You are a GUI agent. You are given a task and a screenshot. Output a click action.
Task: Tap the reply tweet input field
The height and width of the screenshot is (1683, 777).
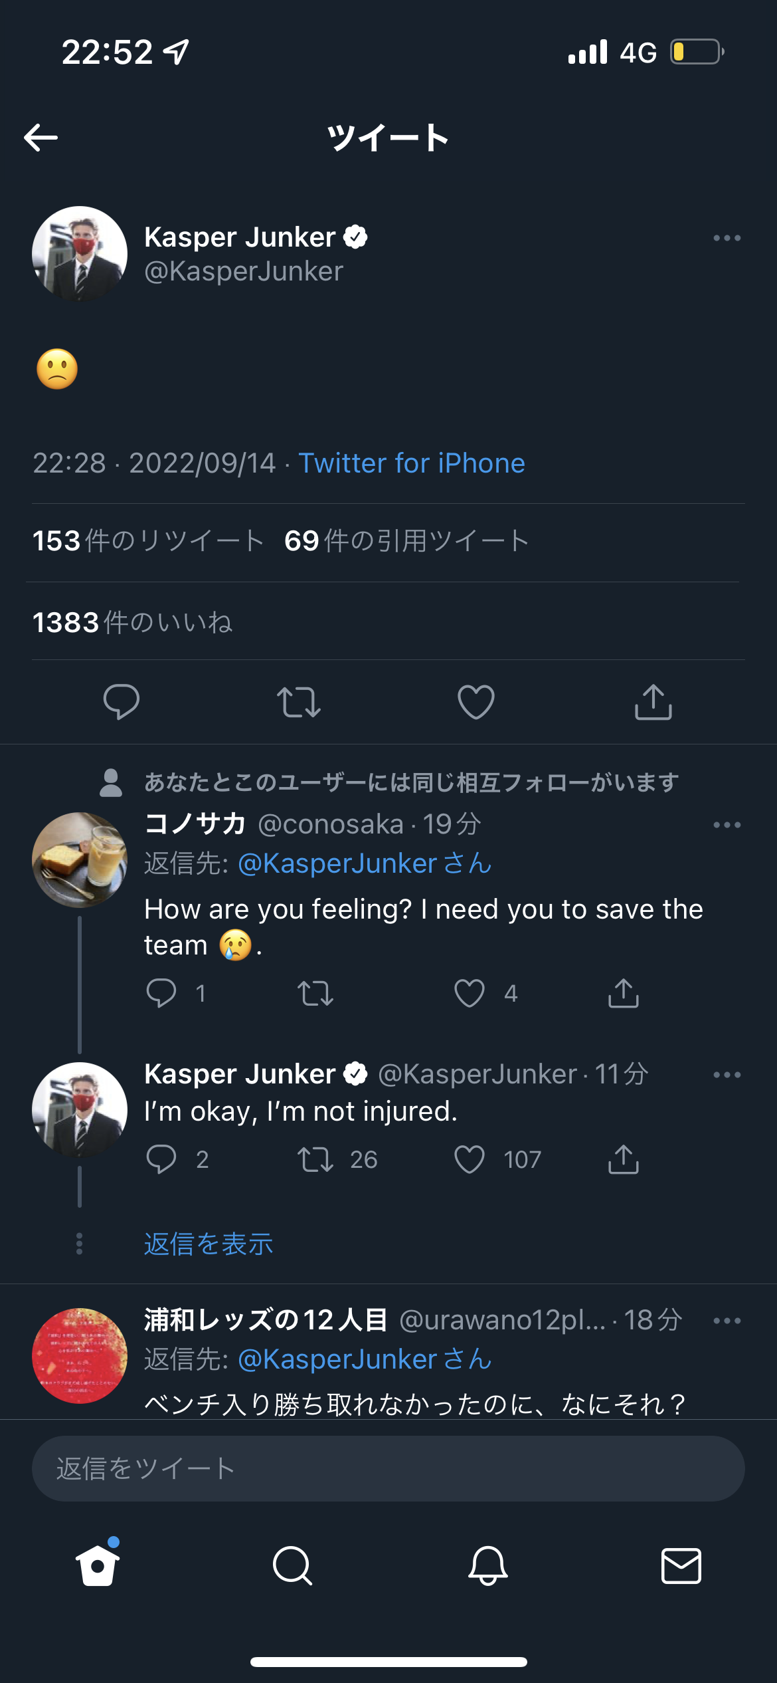(x=388, y=1468)
